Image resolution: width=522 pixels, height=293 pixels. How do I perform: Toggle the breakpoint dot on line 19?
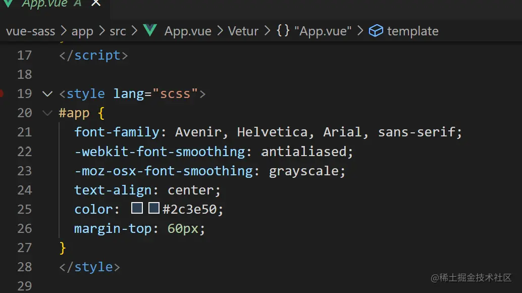click(2, 93)
